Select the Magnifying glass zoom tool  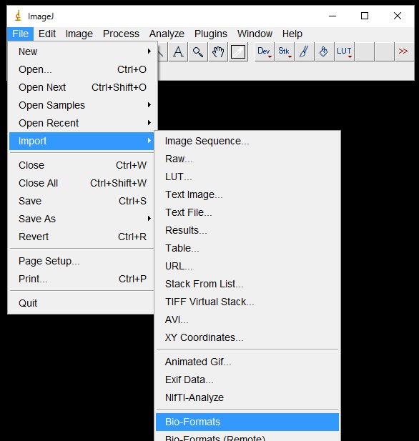pyautogui.click(x=198, y=51)
